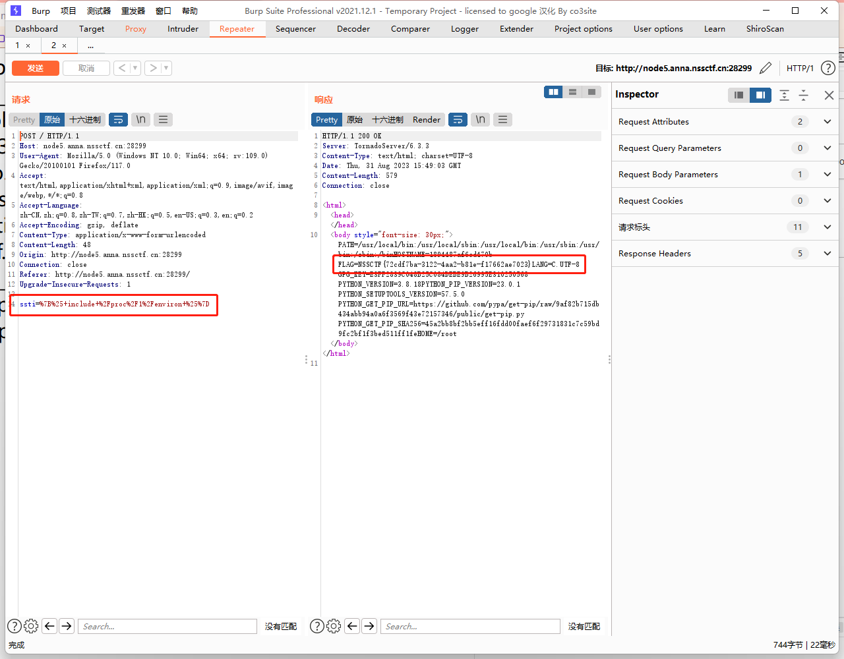
Task: Select side-by-side split layout
Action: coord(554,92)
